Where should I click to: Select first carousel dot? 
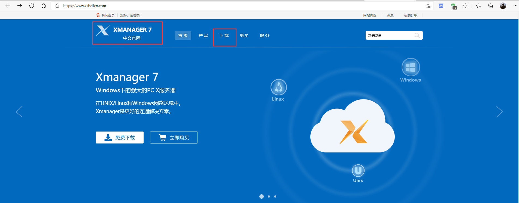(x=262, y=196)
